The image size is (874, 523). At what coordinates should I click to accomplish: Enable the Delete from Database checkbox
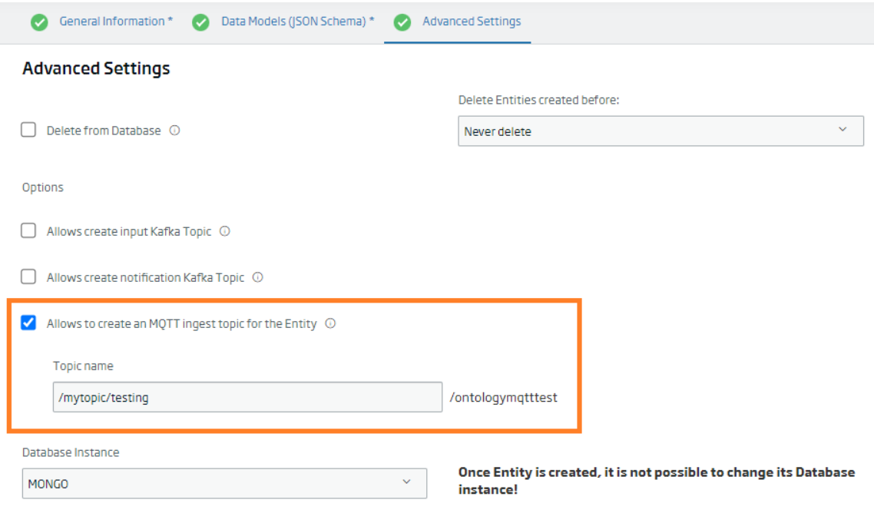click(x=28, y=130)
